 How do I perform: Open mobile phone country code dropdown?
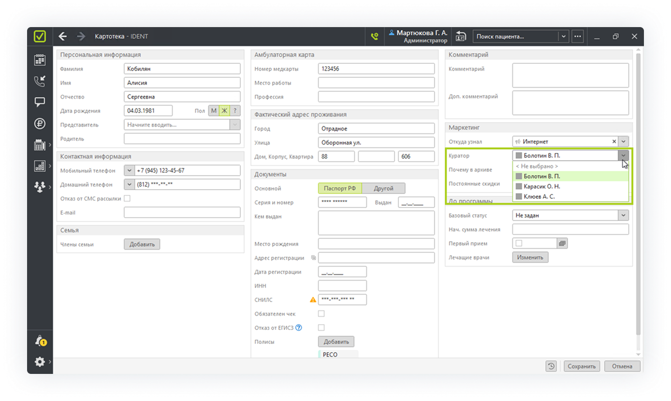tap(129, 171)
